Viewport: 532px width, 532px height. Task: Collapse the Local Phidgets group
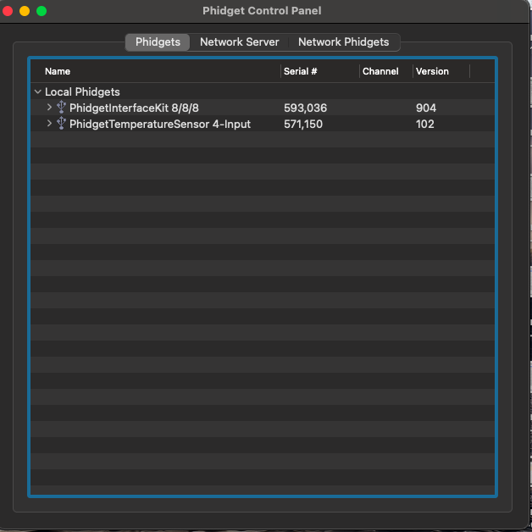pyautogui.click(x=38, y=91)
